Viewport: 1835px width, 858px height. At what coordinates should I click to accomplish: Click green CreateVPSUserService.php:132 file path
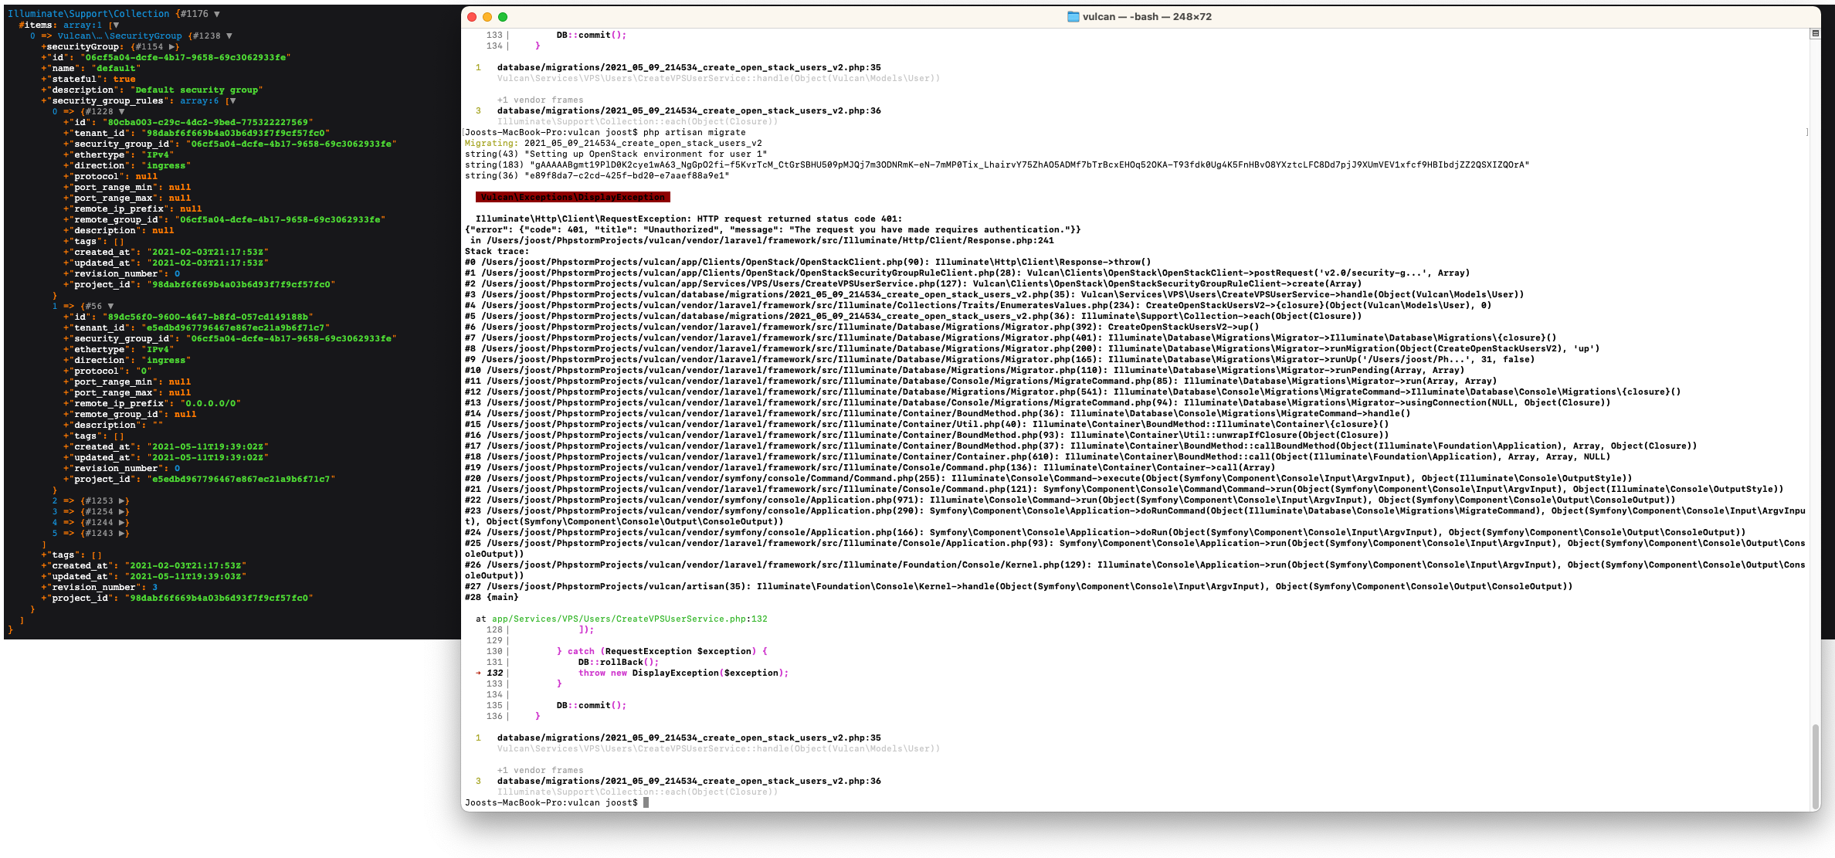629,619
